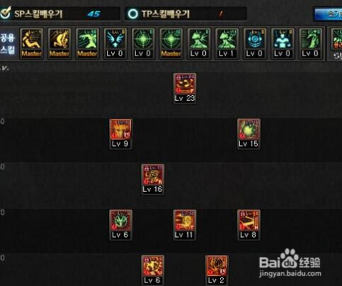The image size is (342, 286).
Task: Click the blue armored figure Lv 0 skill
Action: tap(282, 43)
